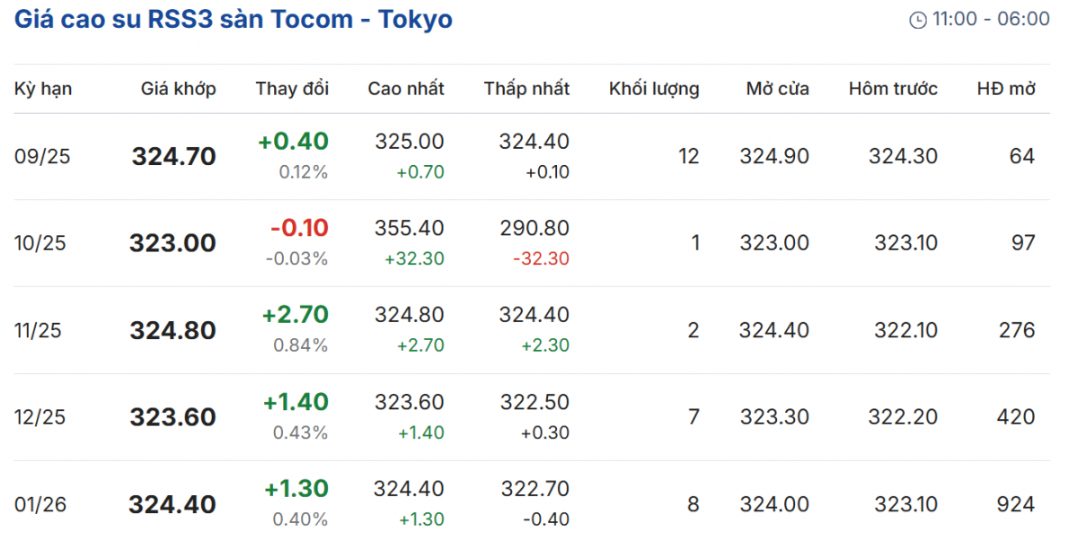1078x541 pixels.
Task: Click the 924 open interest value
Action: coord(1016,504)
